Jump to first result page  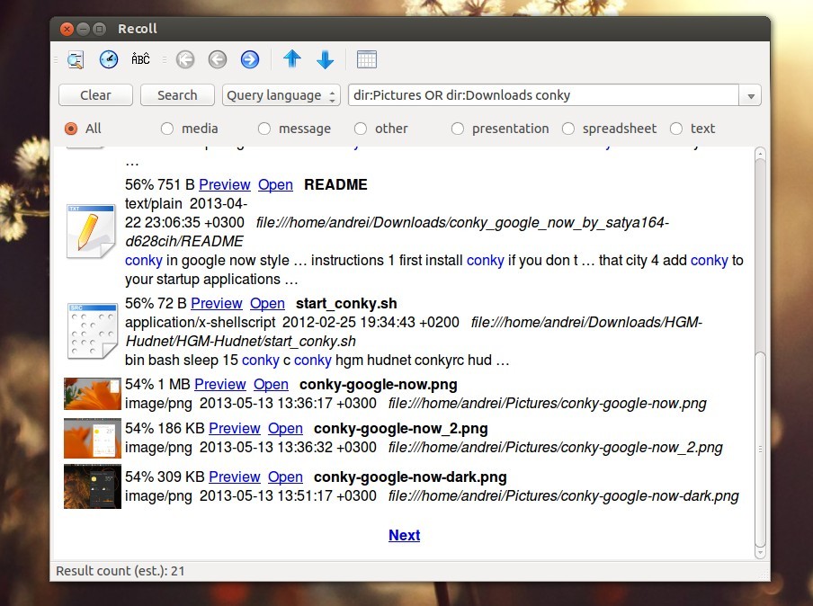[185, 59]
